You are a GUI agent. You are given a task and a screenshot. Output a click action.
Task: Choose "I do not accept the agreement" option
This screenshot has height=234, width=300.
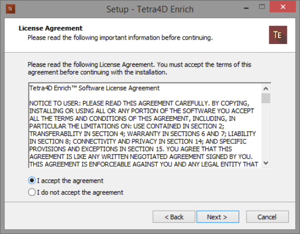(x=32, y=192)
